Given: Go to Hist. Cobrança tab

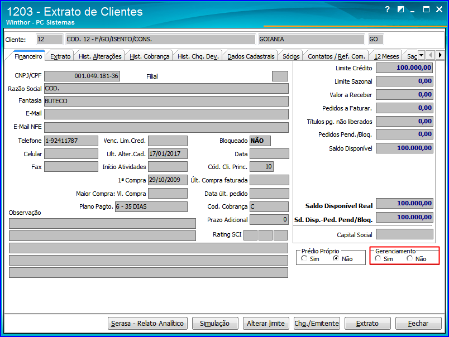Looking at the screenshot, I should 149,56.
